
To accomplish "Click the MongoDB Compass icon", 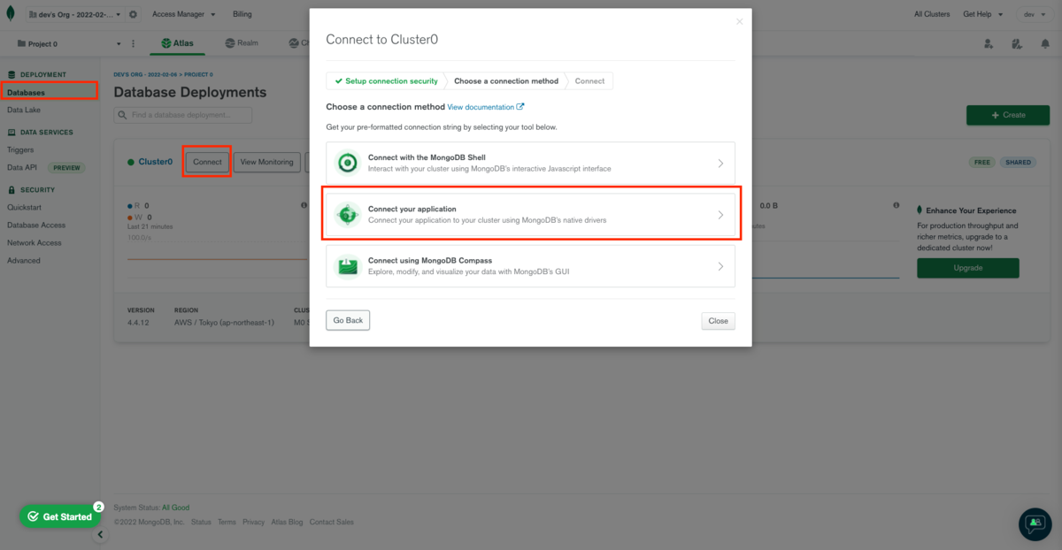I will point(348,265).
